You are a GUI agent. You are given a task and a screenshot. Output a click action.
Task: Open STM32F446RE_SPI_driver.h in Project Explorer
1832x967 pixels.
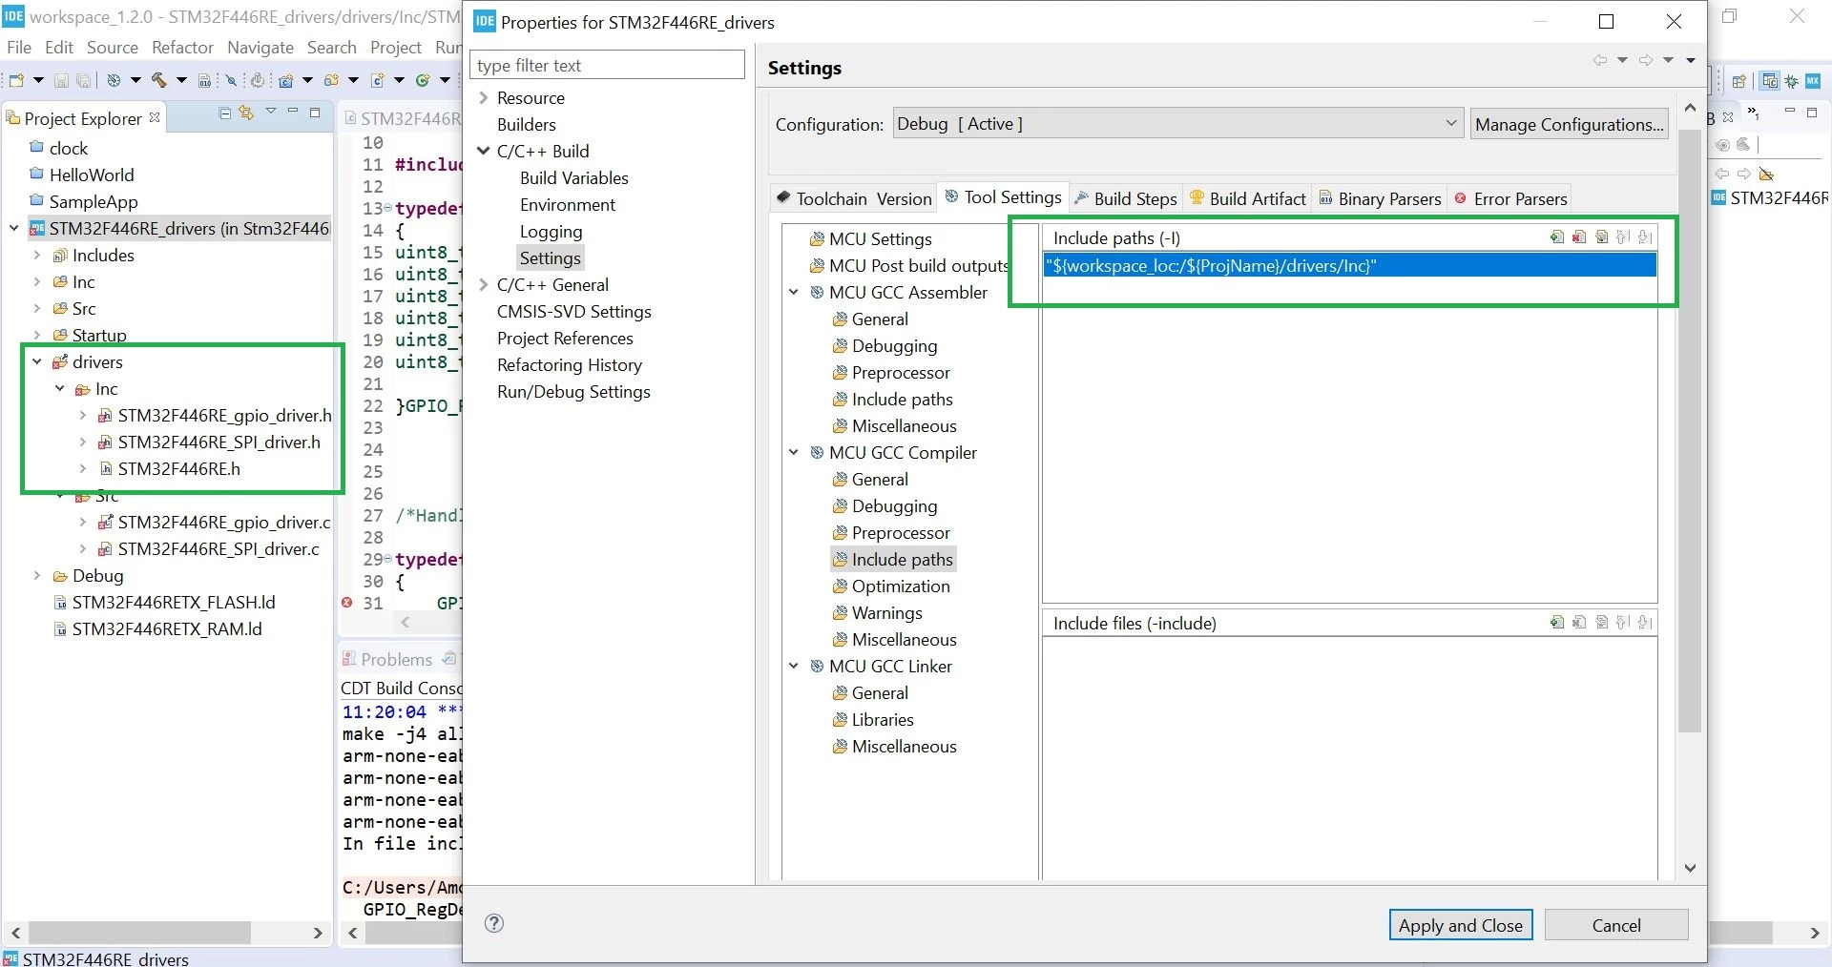(219, 442)
